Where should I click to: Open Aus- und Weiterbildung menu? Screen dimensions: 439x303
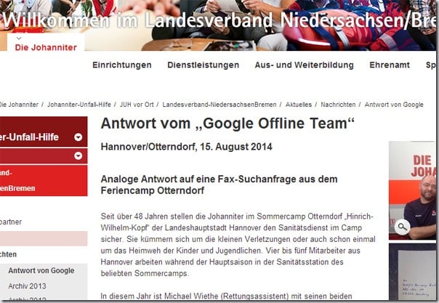pos(304,65)
